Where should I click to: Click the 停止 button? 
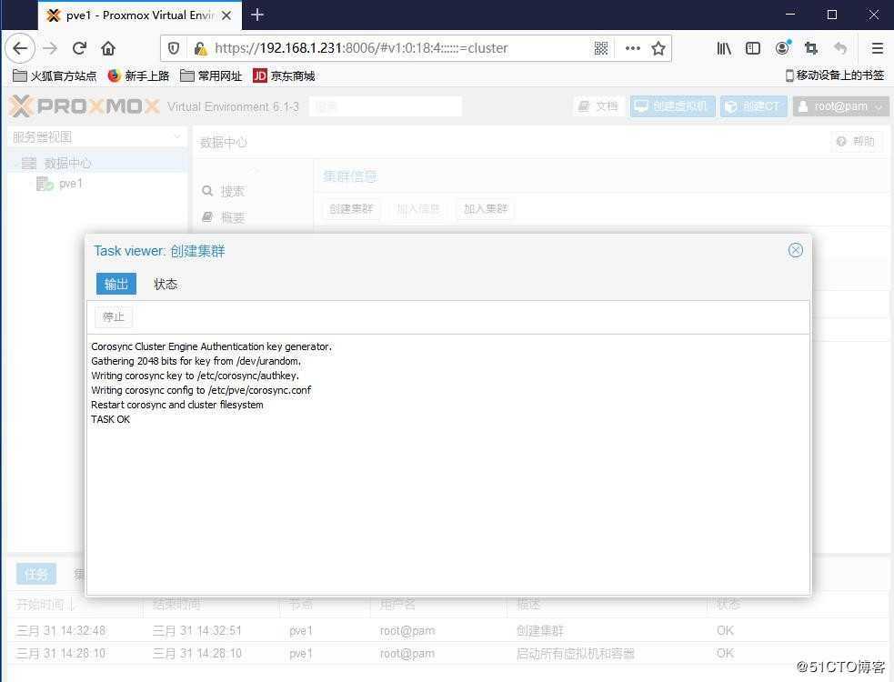(114, 317)
